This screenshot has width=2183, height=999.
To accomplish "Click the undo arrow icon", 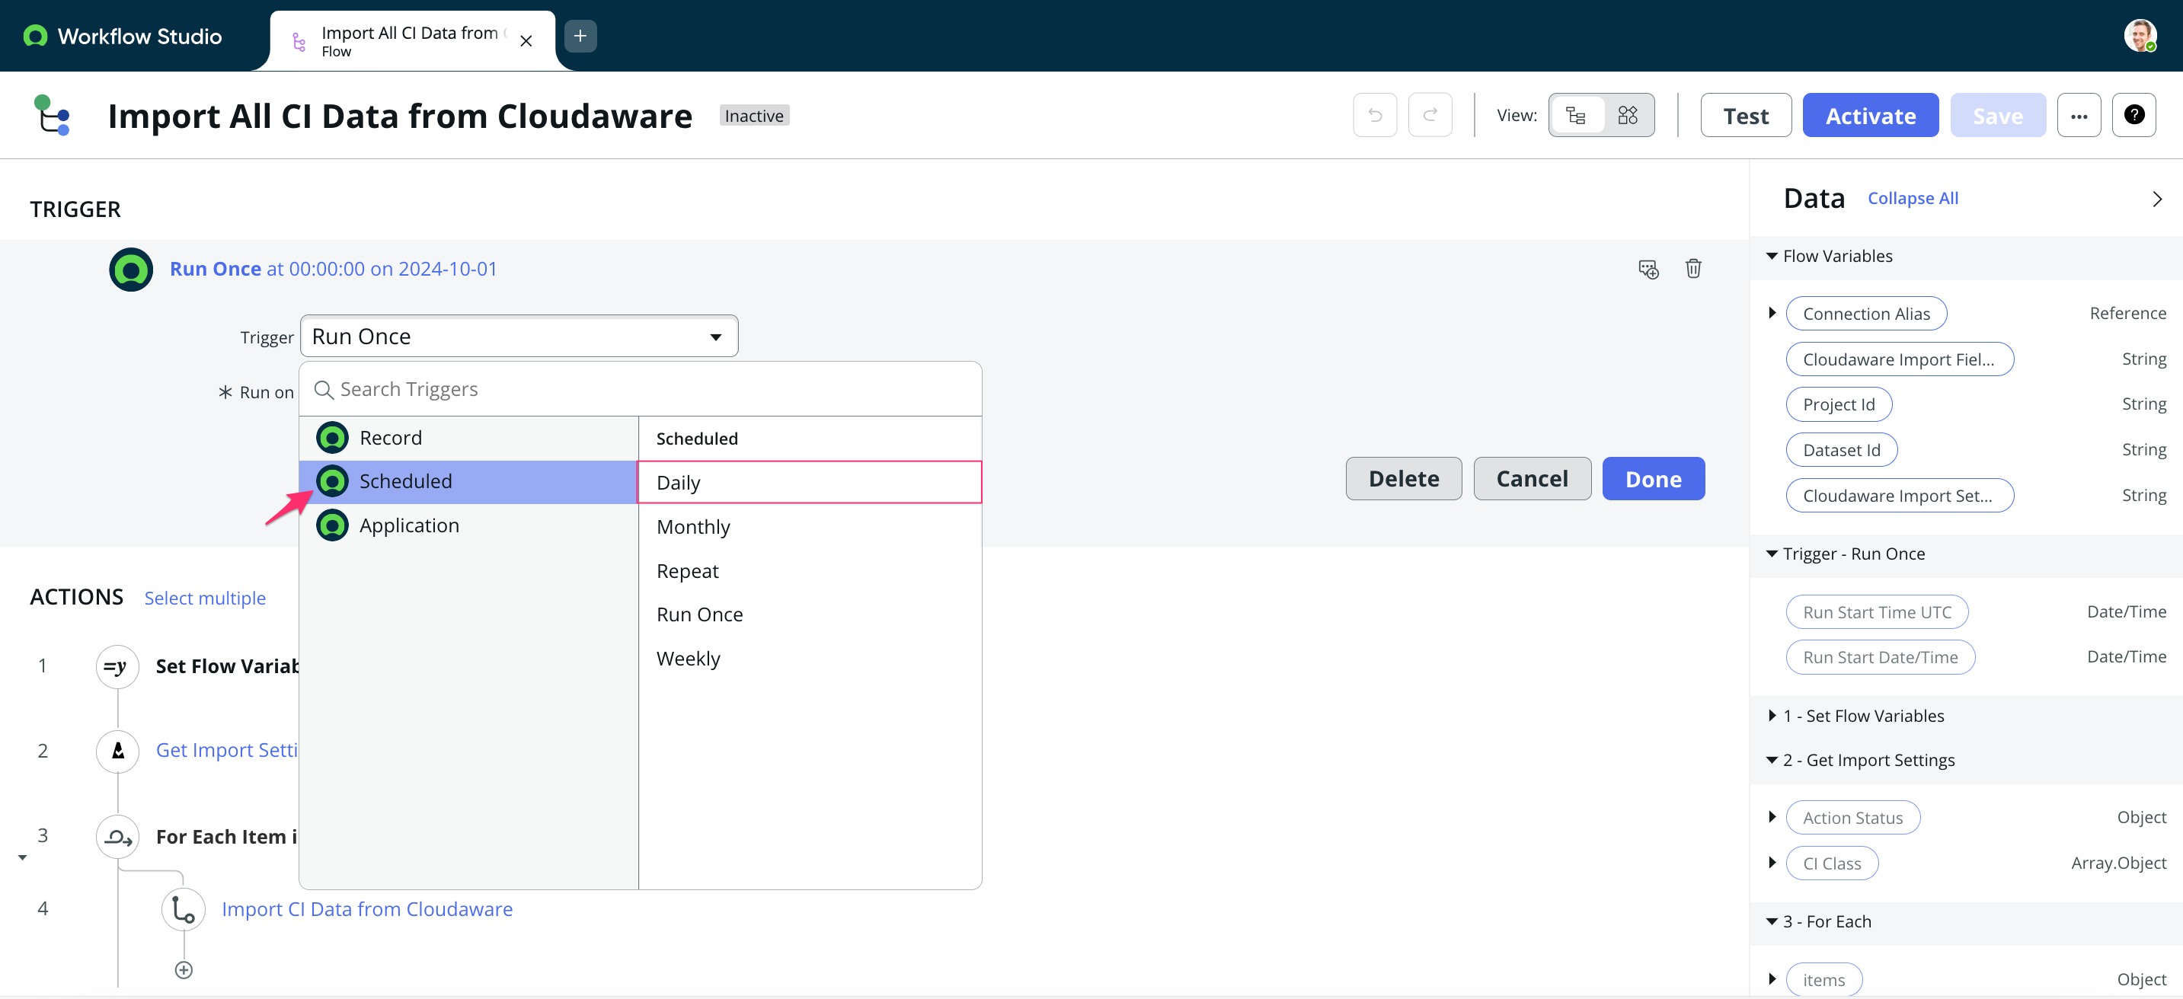I will tap(1376, 114).
